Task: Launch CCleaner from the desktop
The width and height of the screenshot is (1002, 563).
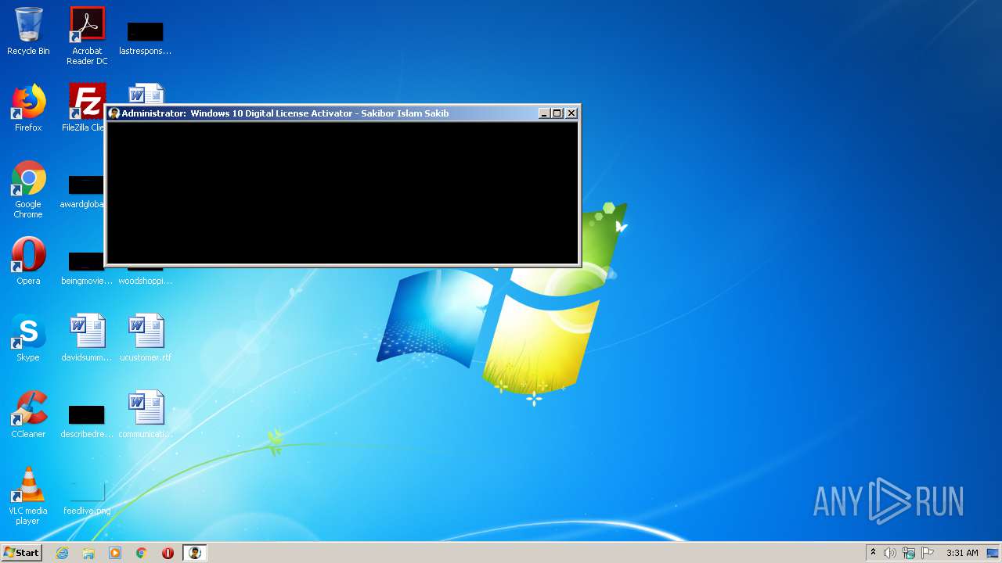Action: click(x=28, y=414)
